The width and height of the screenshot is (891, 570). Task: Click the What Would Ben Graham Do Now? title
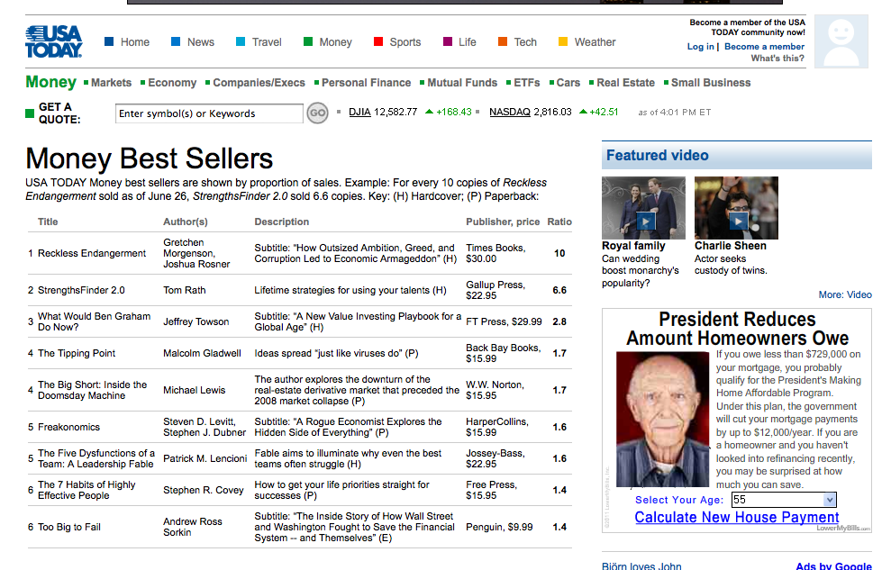point(95,321)
